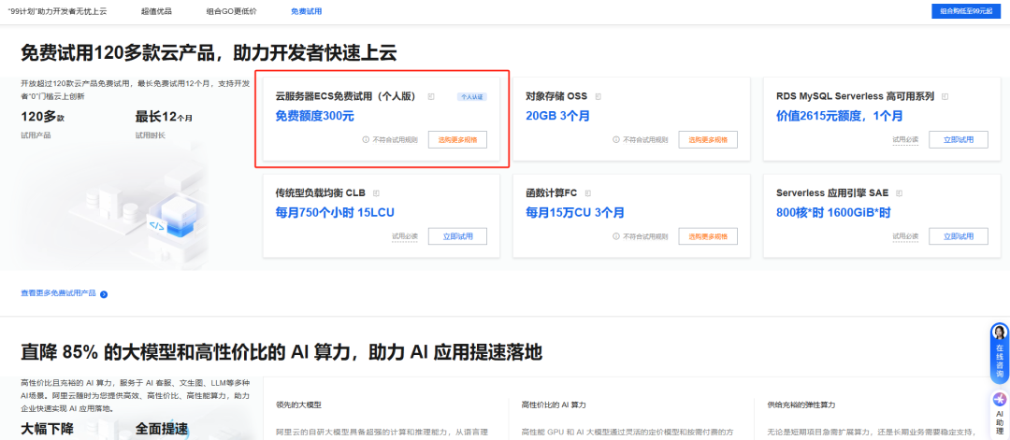
Task: Click 每月750个小时 15LCU offer text
Action: (x=334, y=213)
